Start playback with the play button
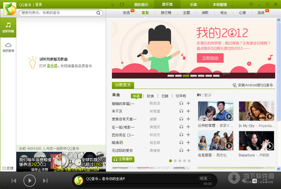The width and height of the screenshot is (281, 189). pos(30,181)
